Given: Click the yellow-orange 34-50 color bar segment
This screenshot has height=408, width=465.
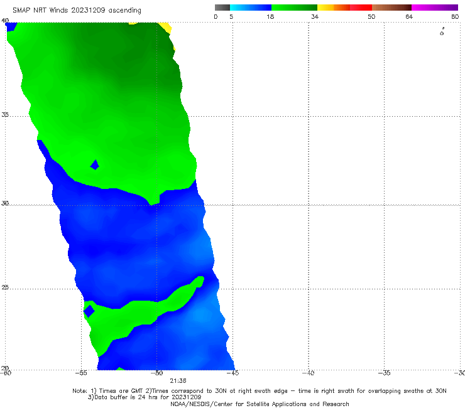Looking at the screenshot, I should (x=344, y=8).
